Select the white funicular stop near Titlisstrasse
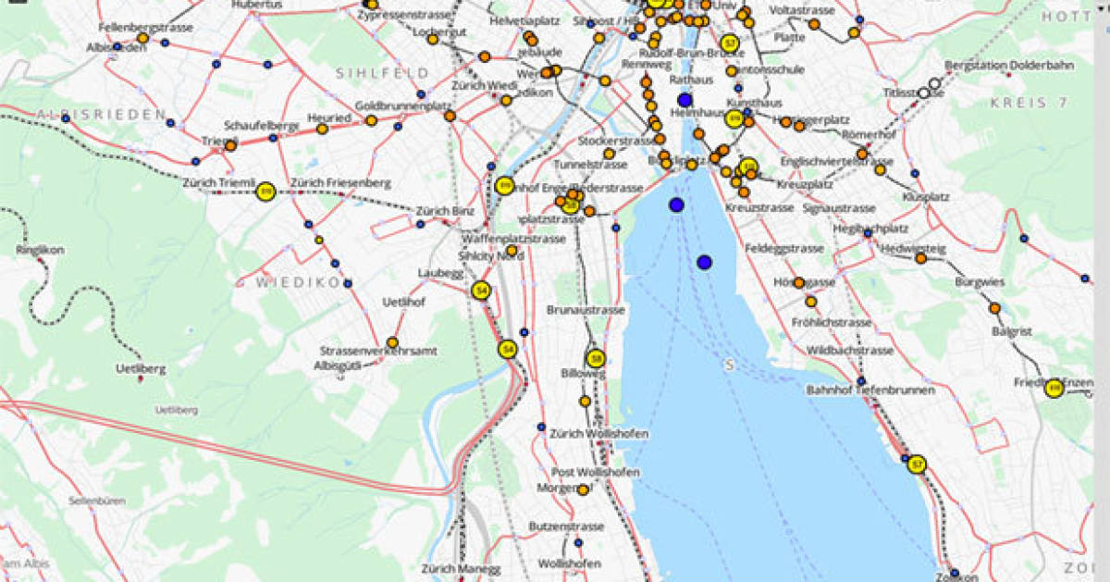The height and width of the screenshot is (582, 1110). point(925,92)
